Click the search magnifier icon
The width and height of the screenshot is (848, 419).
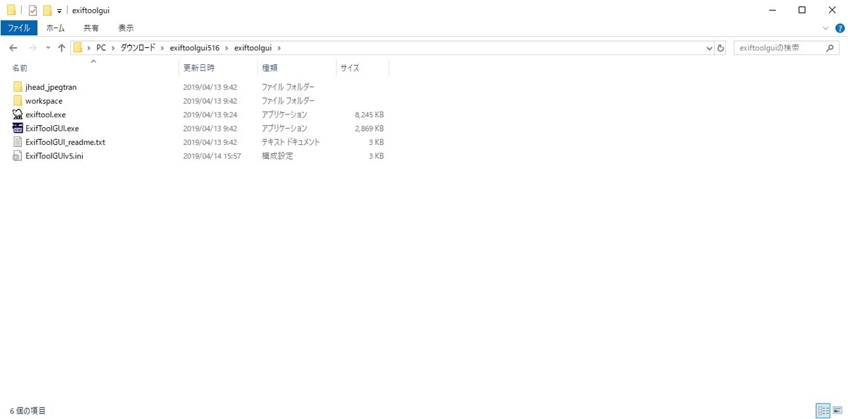pos(831,48)
